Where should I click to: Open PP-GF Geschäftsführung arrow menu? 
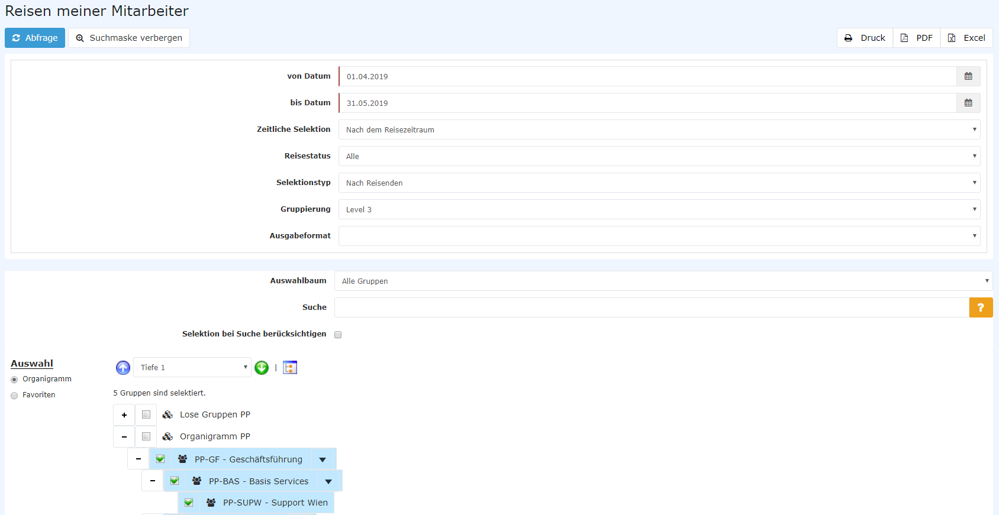click(x=323, y=459)
